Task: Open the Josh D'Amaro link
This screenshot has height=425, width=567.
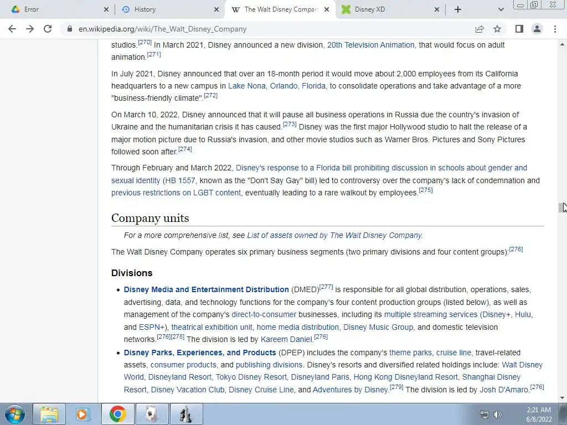Action: click(x=504, y=390)
